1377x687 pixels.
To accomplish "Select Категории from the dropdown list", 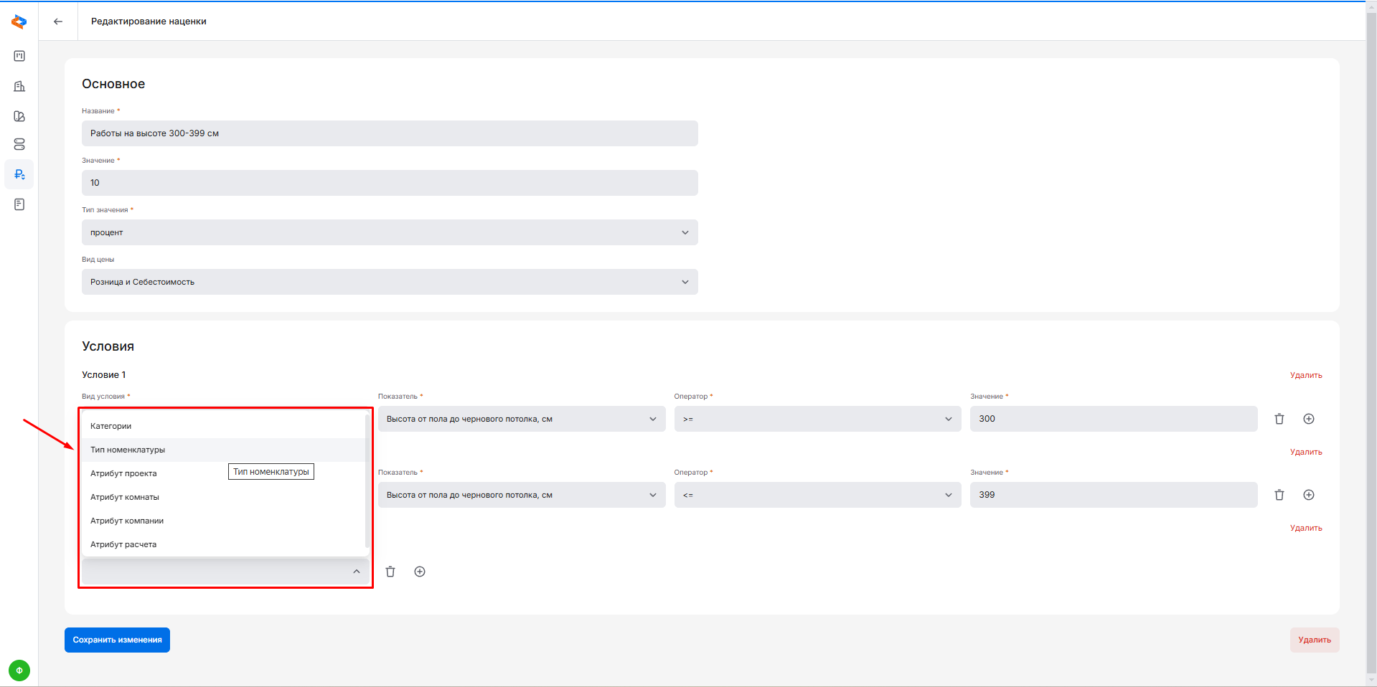I will click(x=111, y=426).
